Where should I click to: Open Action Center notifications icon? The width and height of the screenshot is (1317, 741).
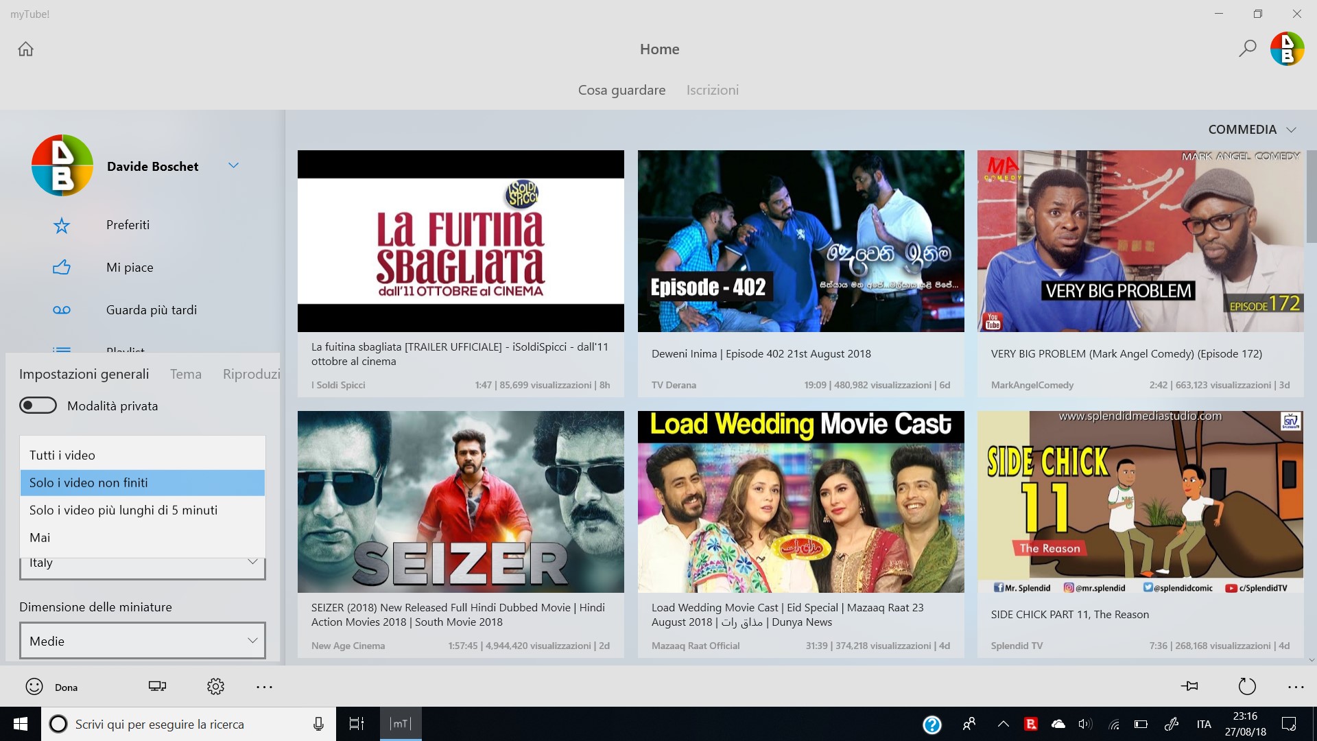pos(1289,724)
